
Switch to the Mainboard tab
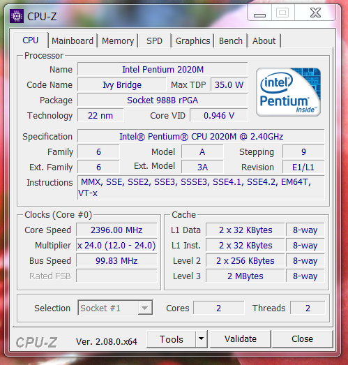tap(73, 41)
